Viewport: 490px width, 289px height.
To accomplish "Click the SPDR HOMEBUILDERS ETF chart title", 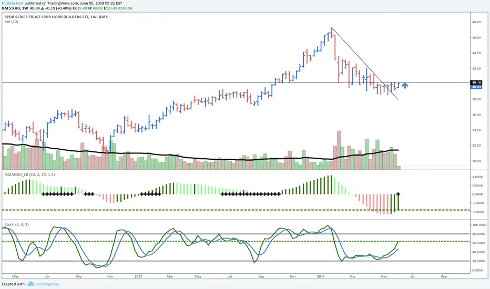I will (x=56, y=17).
